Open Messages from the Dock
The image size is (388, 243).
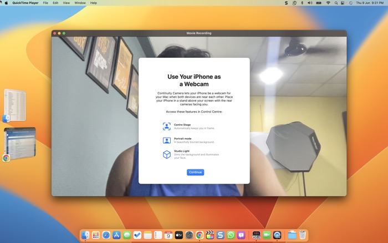click(127, 235)
